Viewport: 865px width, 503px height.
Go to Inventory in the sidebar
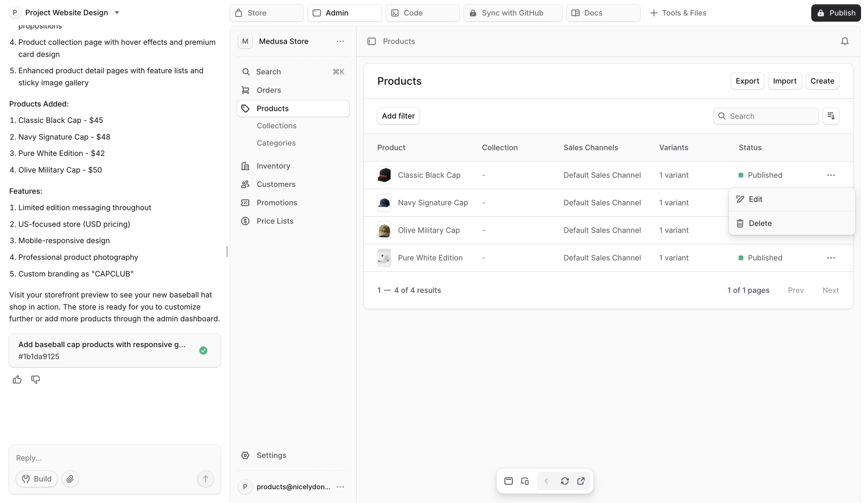point(293,166)
